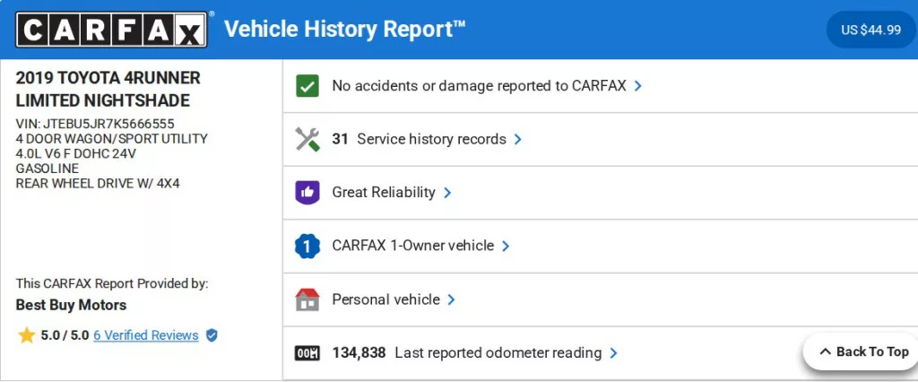This screenshot has width=918, height=382.
Task: Click the CARFAX logo
Action: [x=112, y=30]
